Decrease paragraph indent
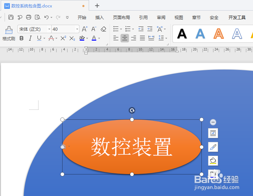Screen dimensions: 253x196 pos(141,29)
